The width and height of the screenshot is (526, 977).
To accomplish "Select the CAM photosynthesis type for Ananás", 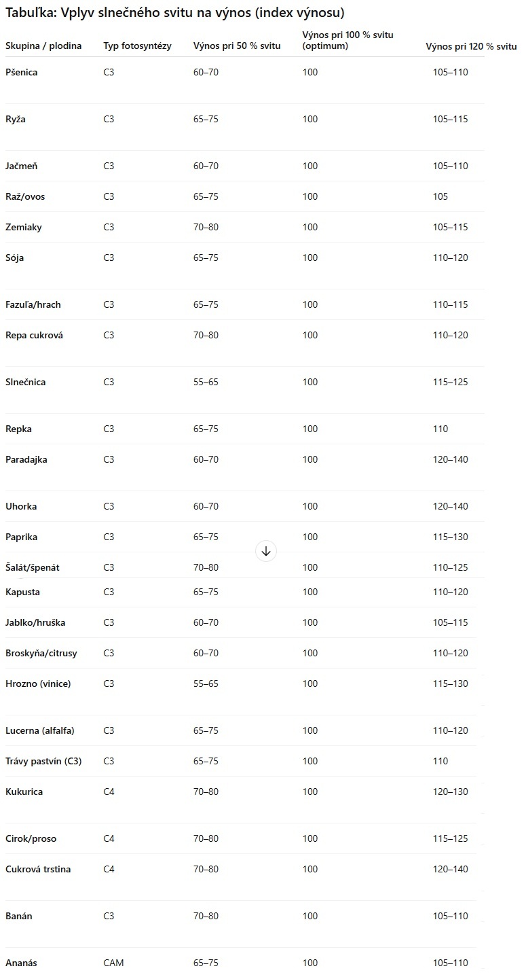I will [x=113, y=963].
